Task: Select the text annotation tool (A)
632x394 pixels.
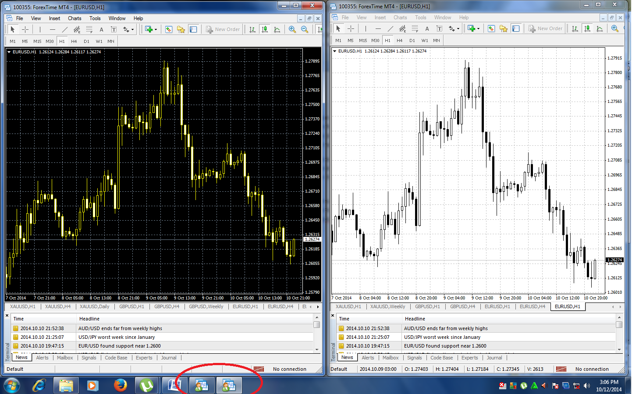Action: click(x=101, y=29)
